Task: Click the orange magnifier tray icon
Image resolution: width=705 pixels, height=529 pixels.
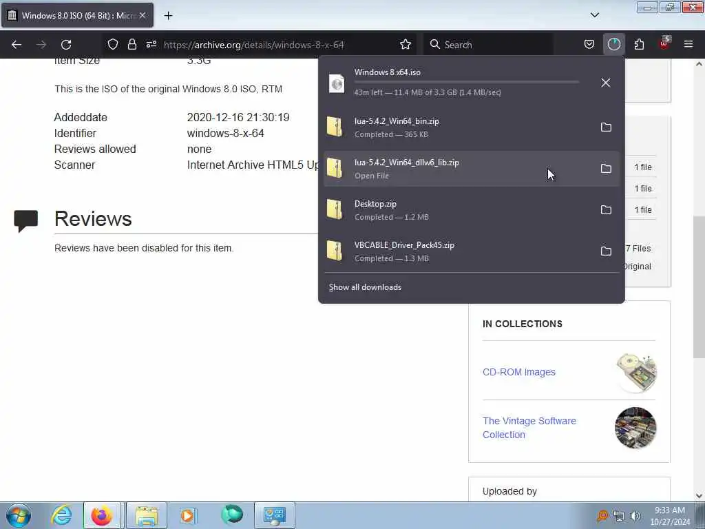Action: tap(602, 516)
